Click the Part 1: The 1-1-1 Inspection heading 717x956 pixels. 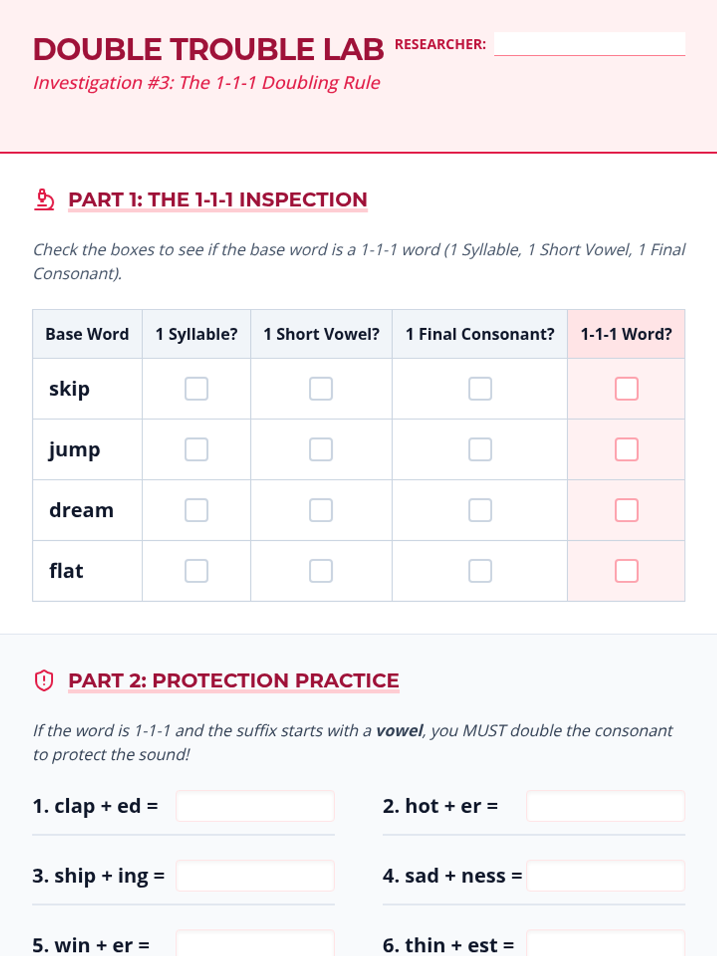coord(217,200)
